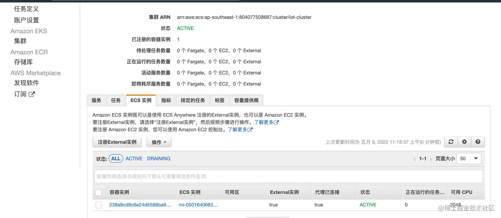Filter status by ACTIVE
Viewport: 501px width, 218px height.
(x=134, y=159)
